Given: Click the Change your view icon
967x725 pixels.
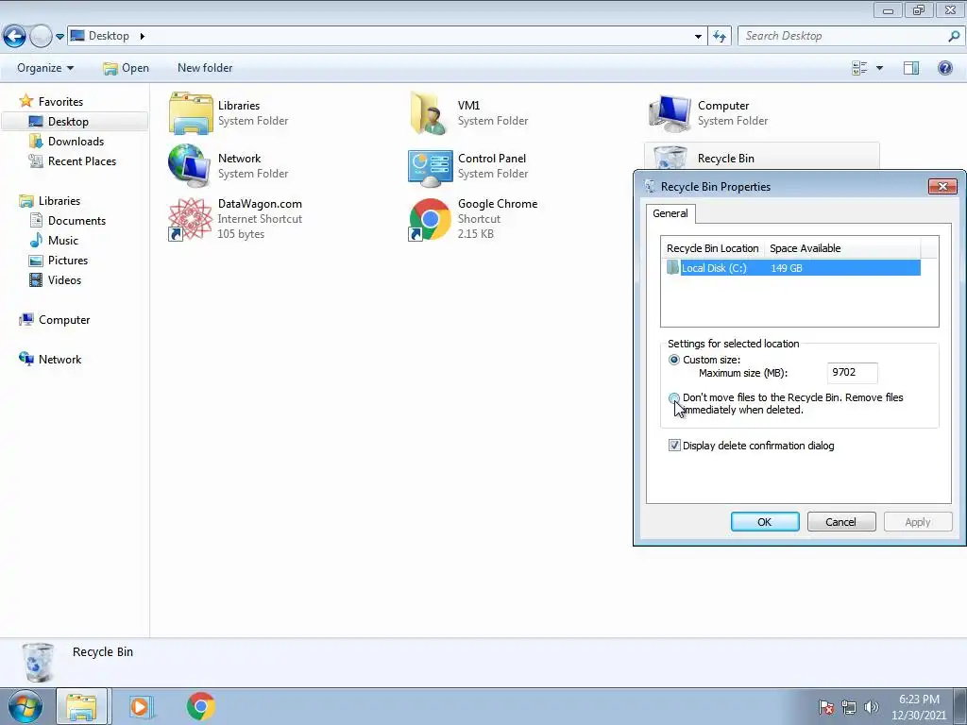Looking at the screenshot, I should (x=859, y=68).
